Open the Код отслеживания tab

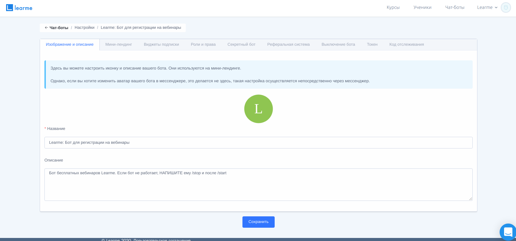point(407,44)
